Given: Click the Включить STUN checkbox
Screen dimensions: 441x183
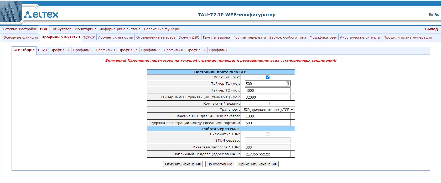Looking at the screenshot, I should [268, 134].
